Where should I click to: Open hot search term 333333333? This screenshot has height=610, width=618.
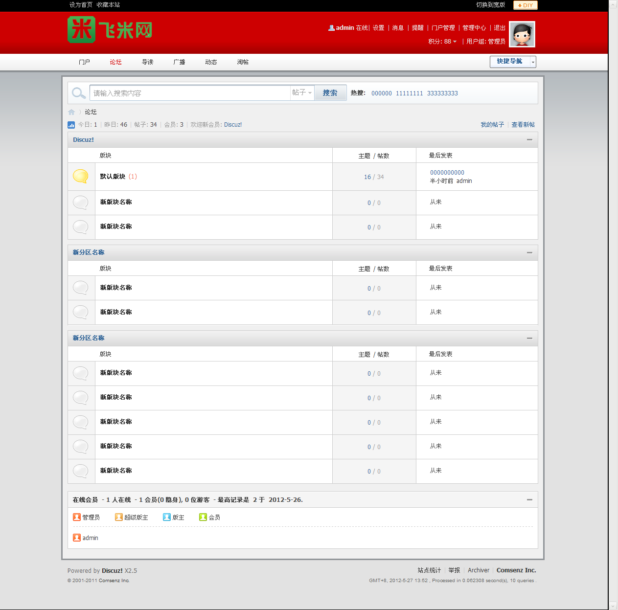(443, 93)
